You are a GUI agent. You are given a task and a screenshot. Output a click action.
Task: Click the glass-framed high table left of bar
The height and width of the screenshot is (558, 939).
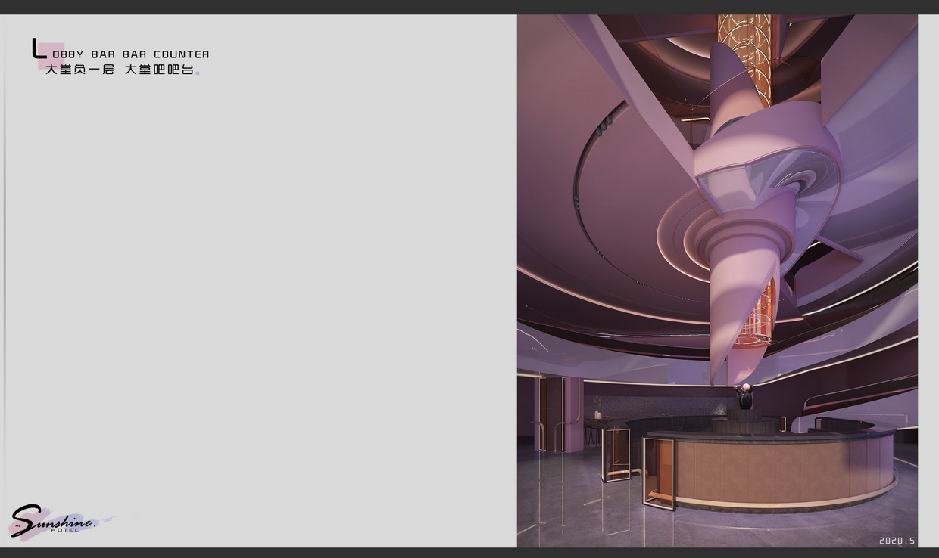pos(616,454)
